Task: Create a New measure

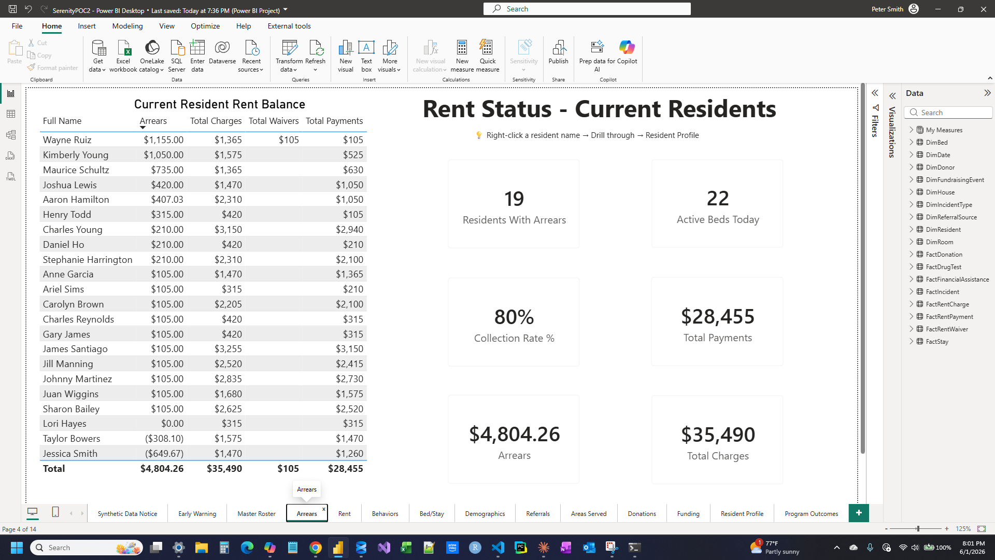Action: tap(462, 56)
